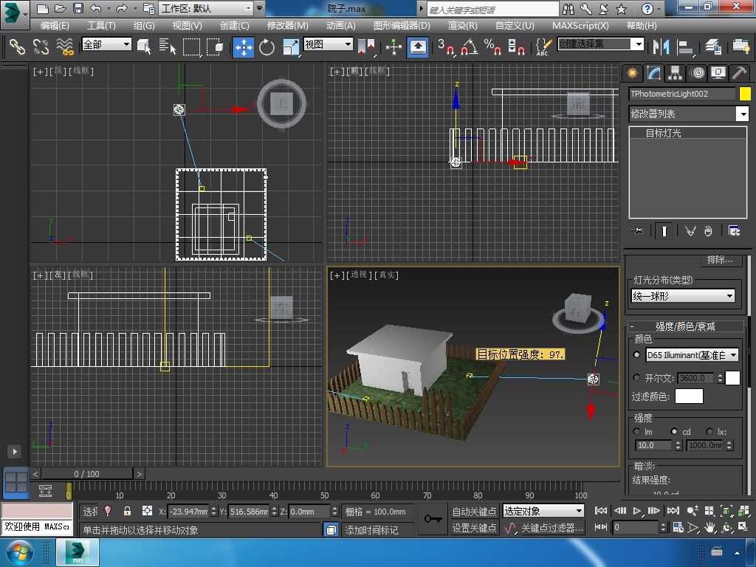Image resolution: width=756 pixels, height=567 pixels.
Task: Activate the Select Object tool
Action: tap(144, 47)
